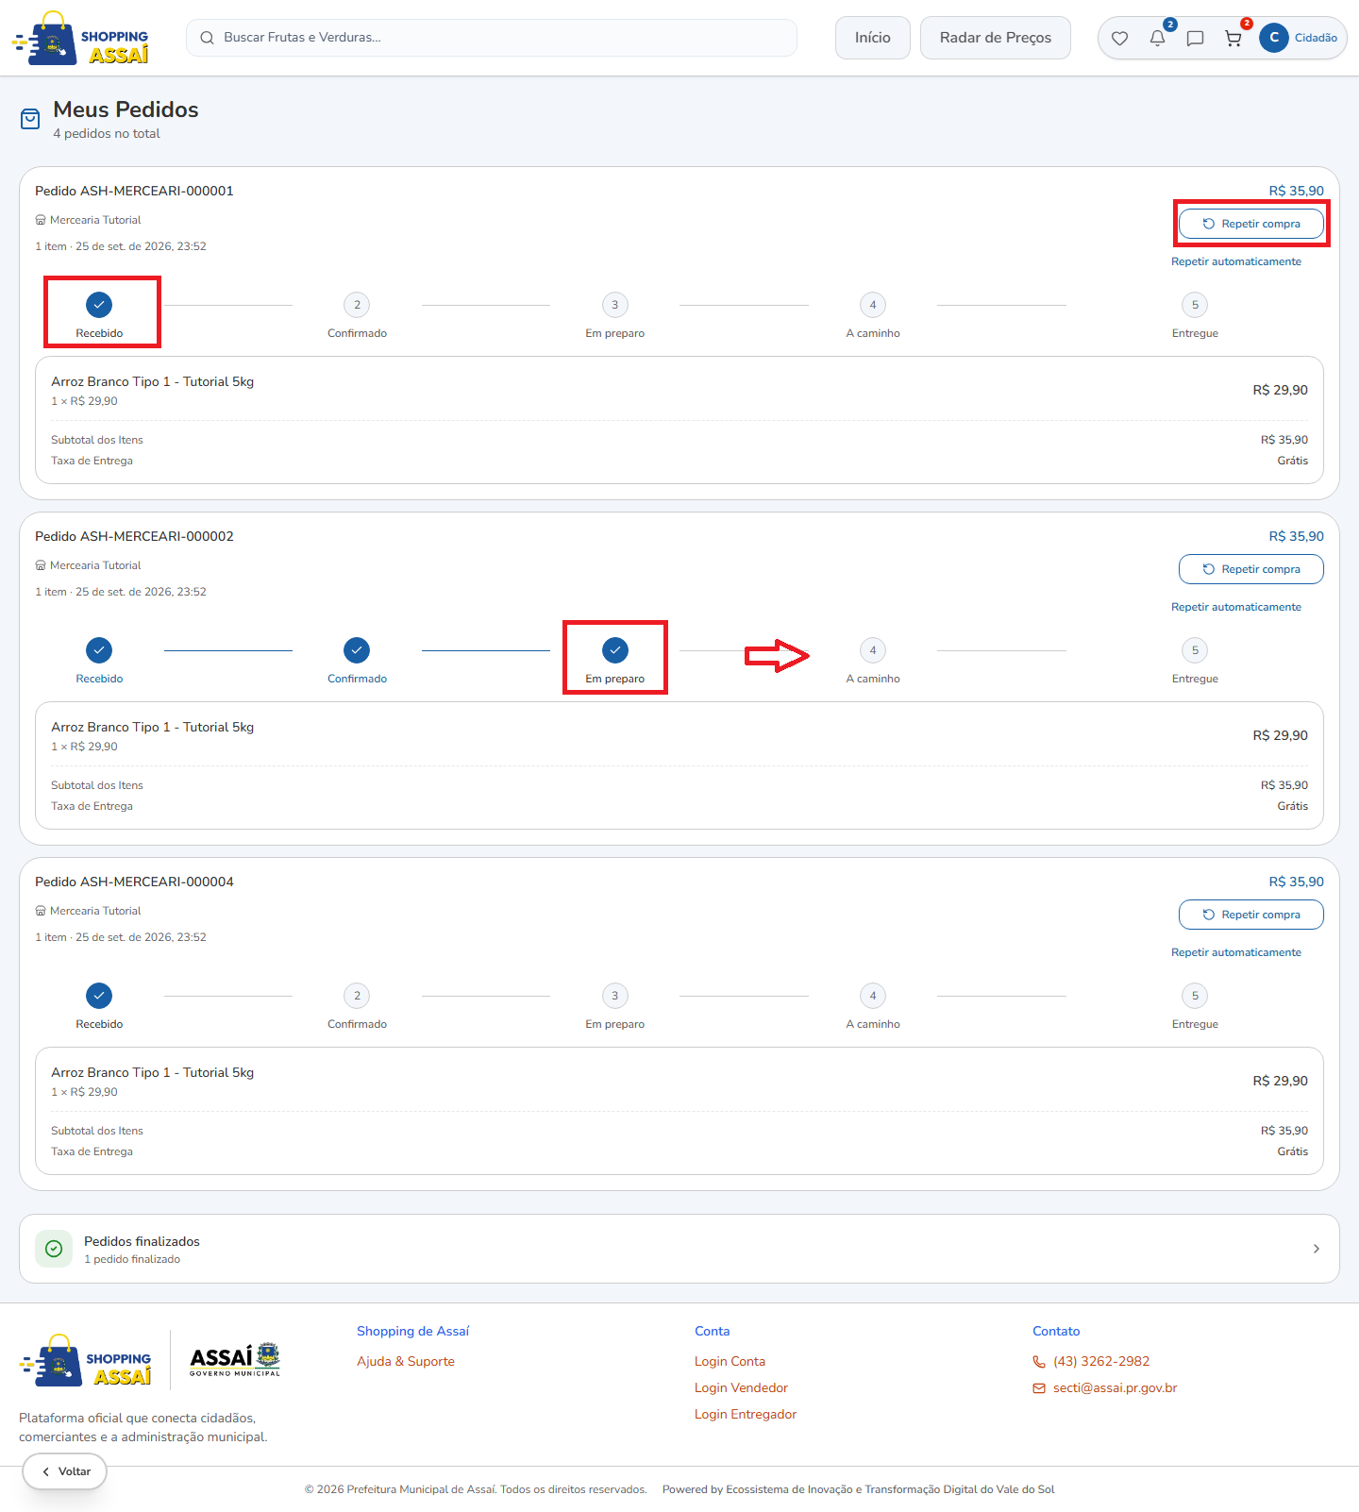Click the search magnifier icon

pyautogui.click(x=207, y=38)
